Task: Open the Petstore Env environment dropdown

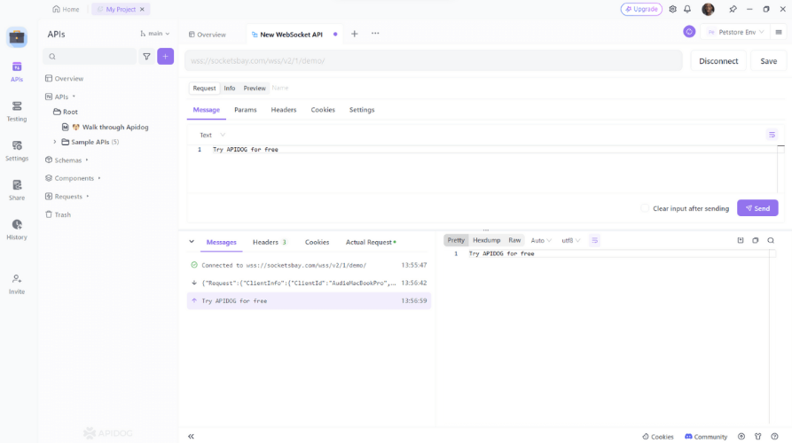Action: (736, 32)
